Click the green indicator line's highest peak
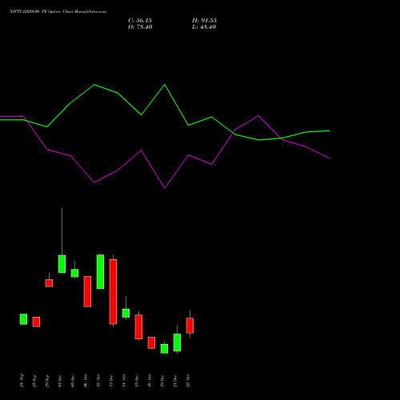 click(x=165, y=85)
